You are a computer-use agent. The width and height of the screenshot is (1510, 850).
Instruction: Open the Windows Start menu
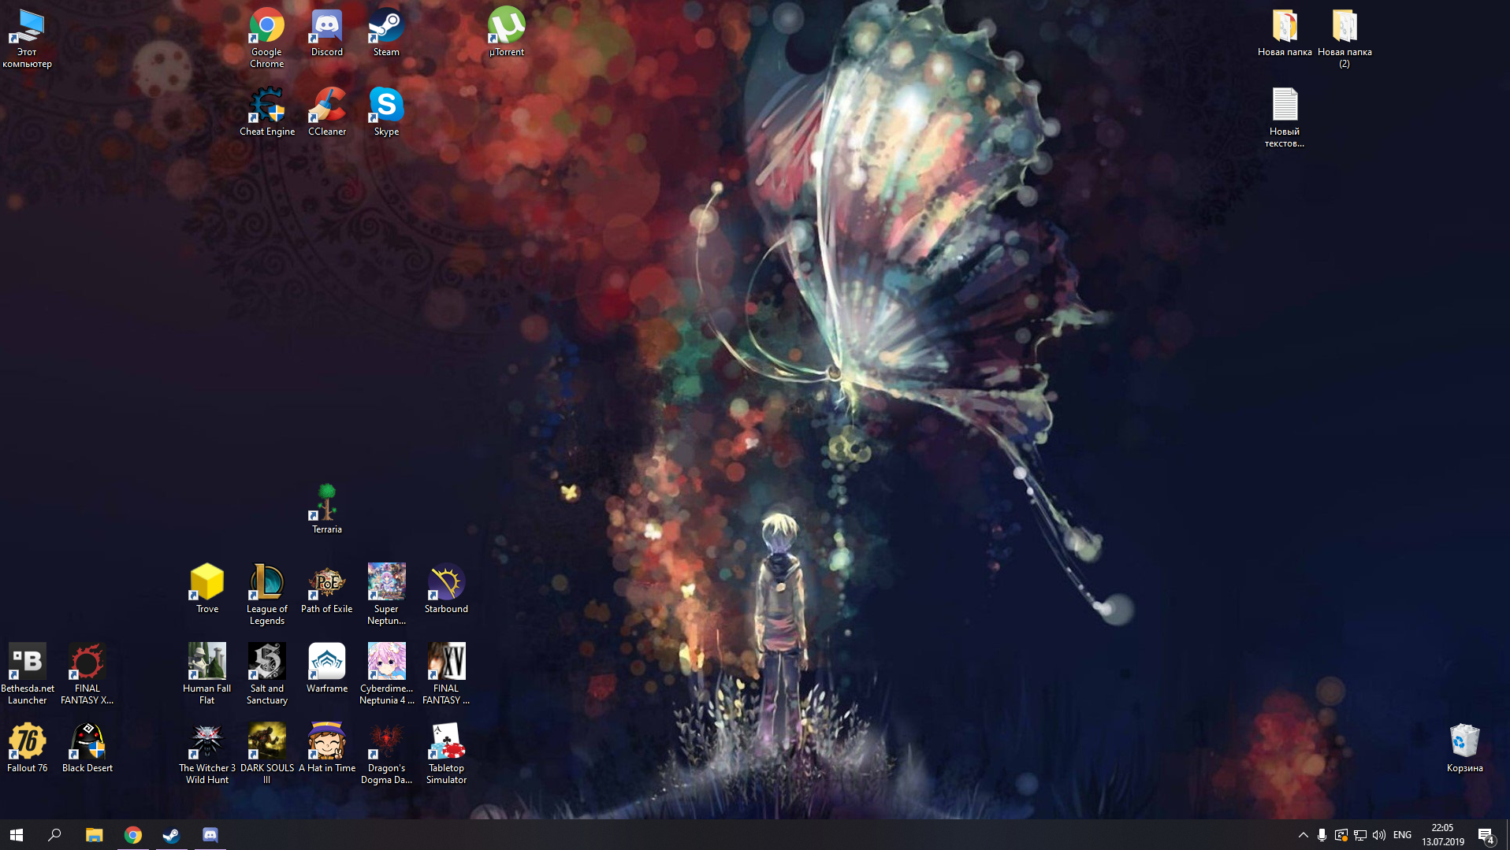click(17, 834)
